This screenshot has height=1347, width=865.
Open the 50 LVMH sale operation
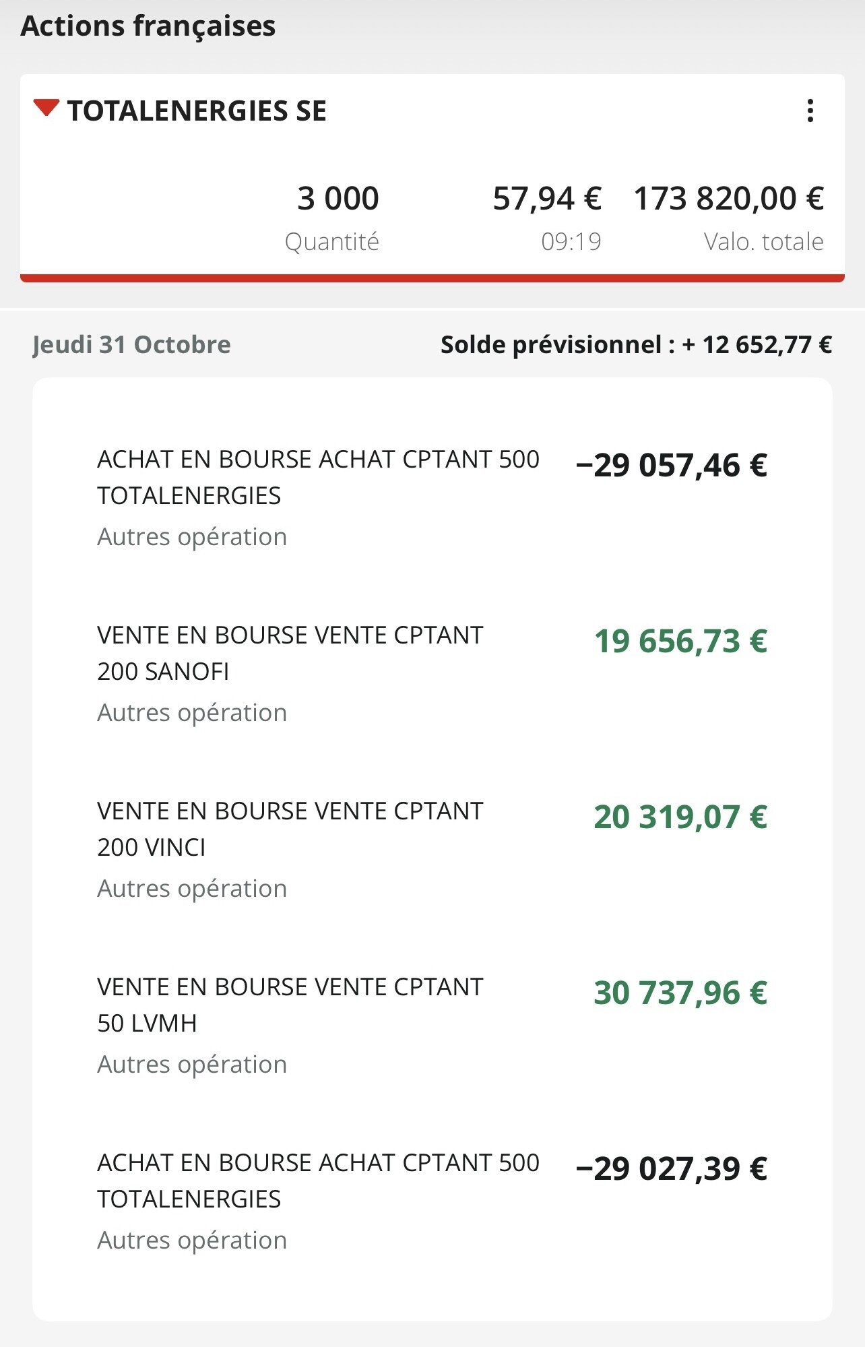[x=290, y=1005]
